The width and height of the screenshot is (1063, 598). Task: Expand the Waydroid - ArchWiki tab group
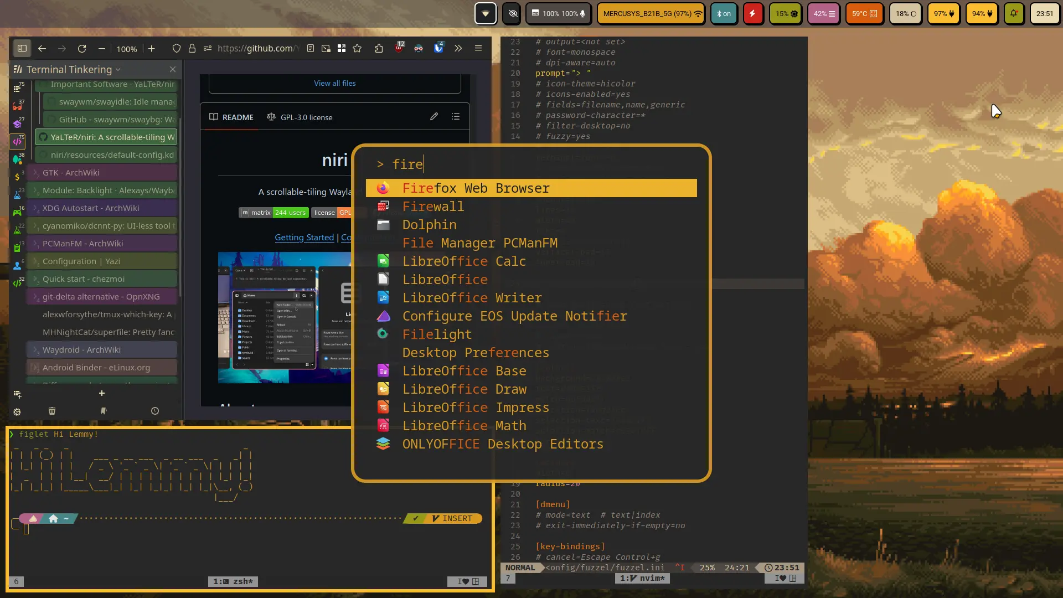[x=35, y=350]
